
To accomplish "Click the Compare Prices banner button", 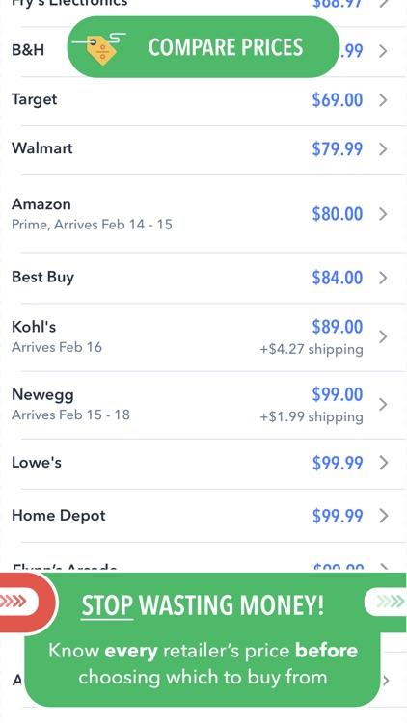I will pyautogui.click(x=203, y=47).
